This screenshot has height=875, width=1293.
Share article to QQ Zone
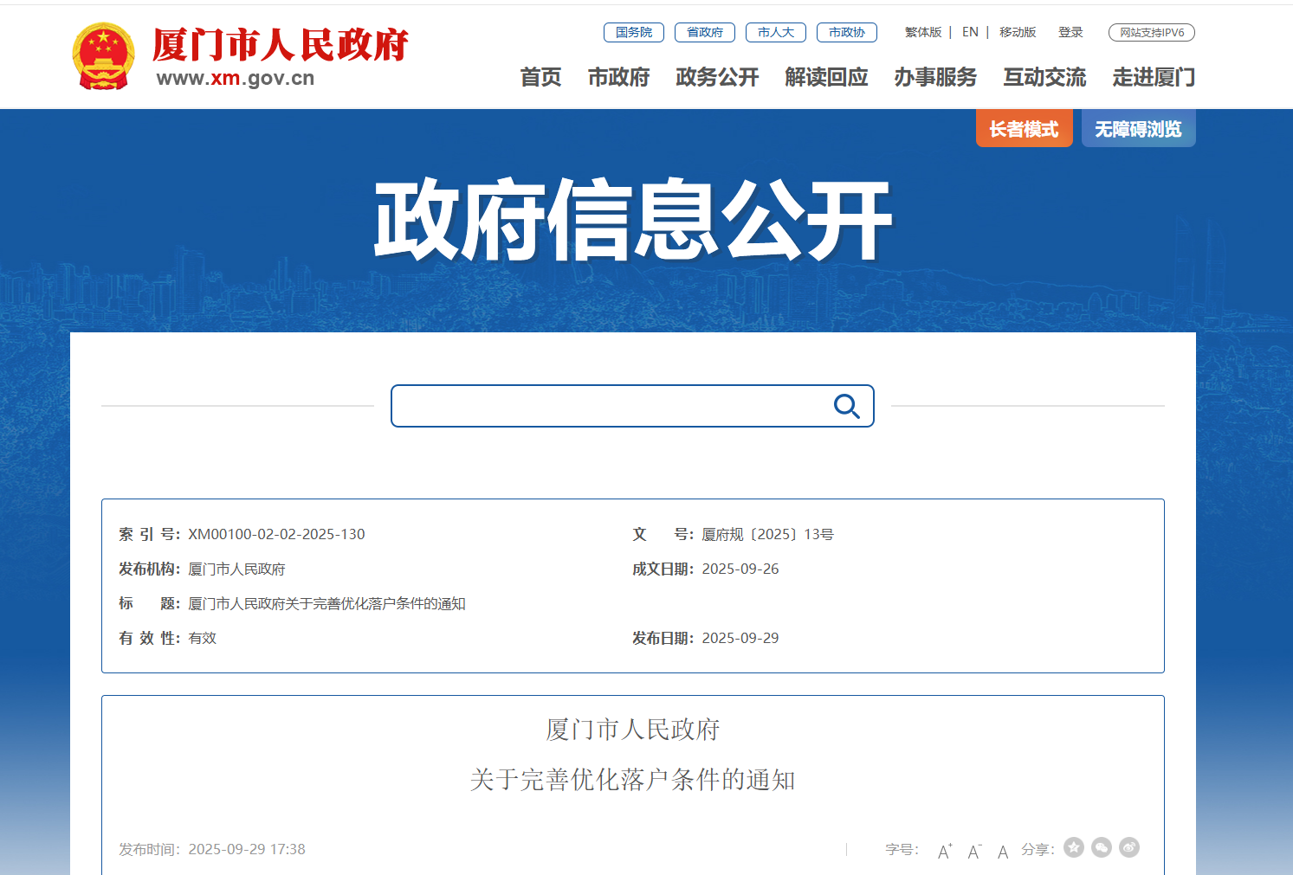coord(1074,848)
